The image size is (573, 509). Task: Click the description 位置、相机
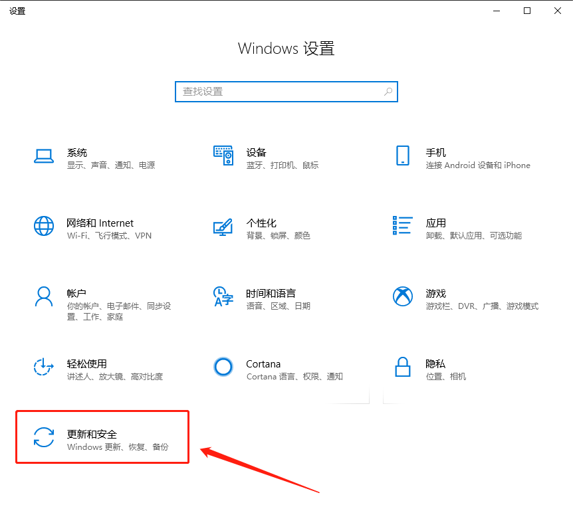pyautogui.click(x=446, y=376)
